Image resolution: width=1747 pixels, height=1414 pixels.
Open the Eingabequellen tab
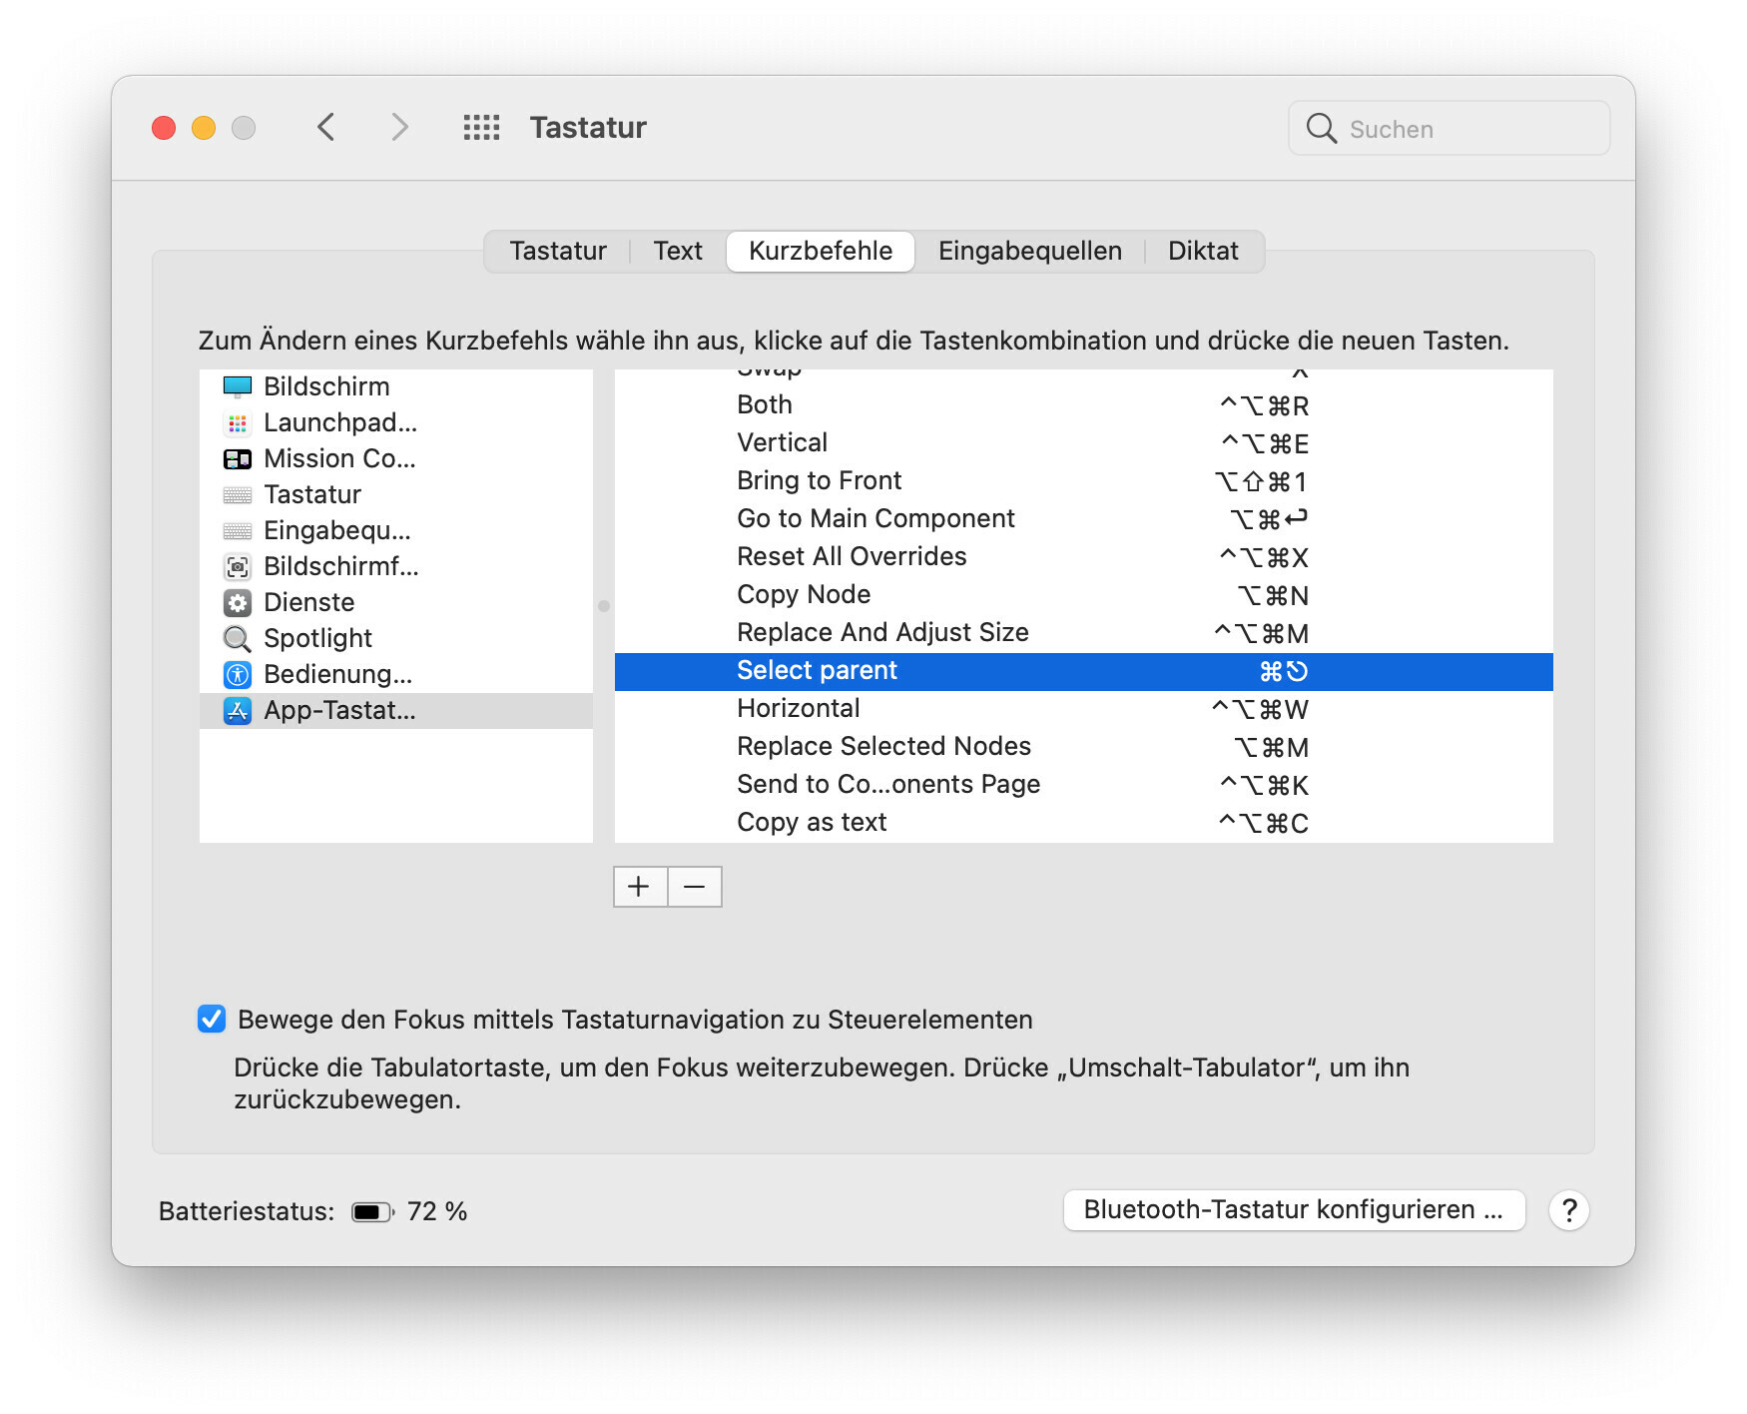coord(1030,251)
